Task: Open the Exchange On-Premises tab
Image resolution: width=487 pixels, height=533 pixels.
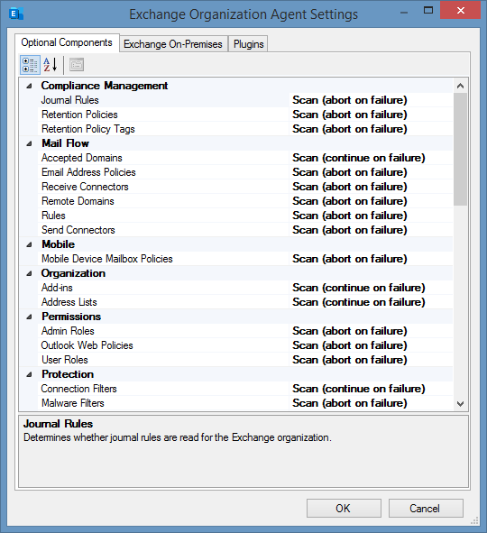Action: (x=173, y=44)
